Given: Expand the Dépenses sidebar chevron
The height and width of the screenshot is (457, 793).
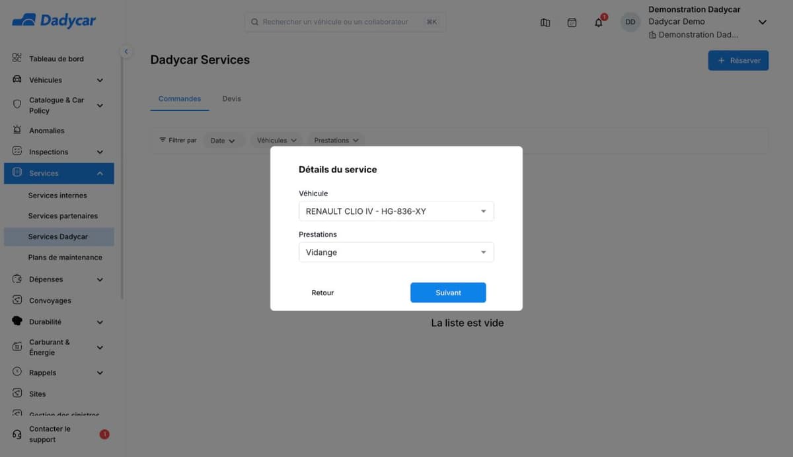Looking at the screenshot, I should (x=100, y=279).
